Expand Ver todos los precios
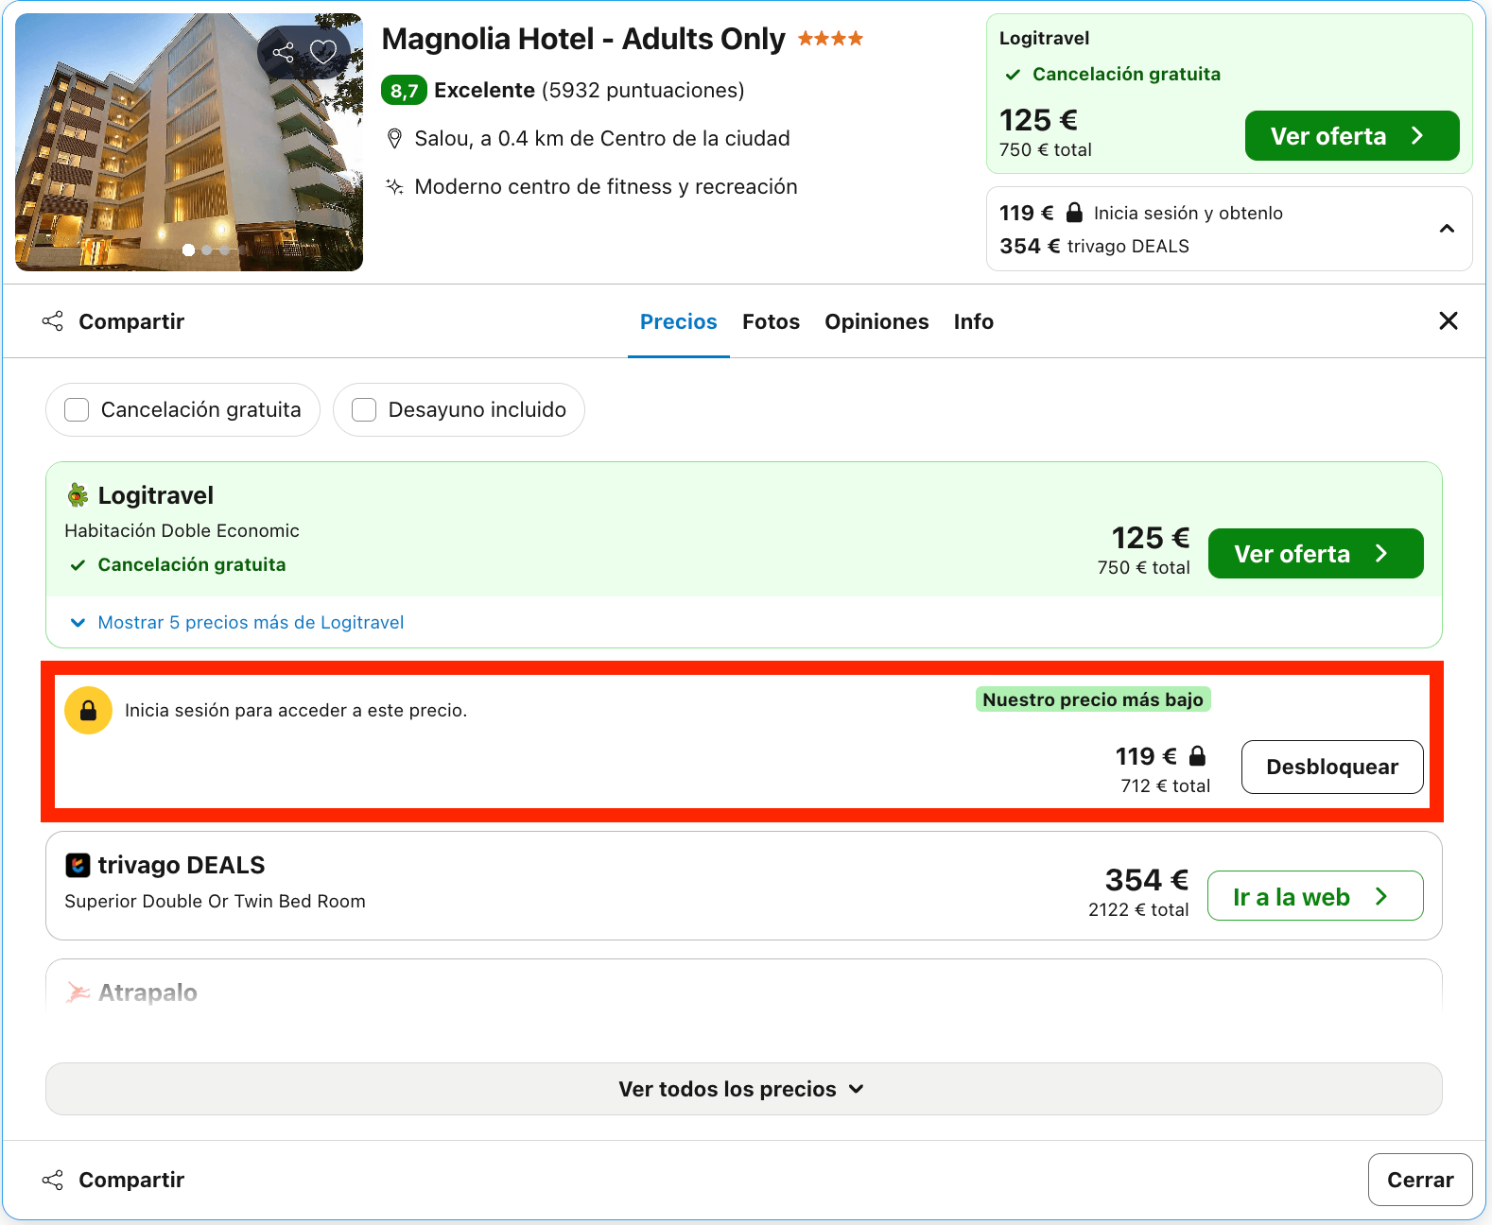1492x1225 pixels. coord(743,1089)
